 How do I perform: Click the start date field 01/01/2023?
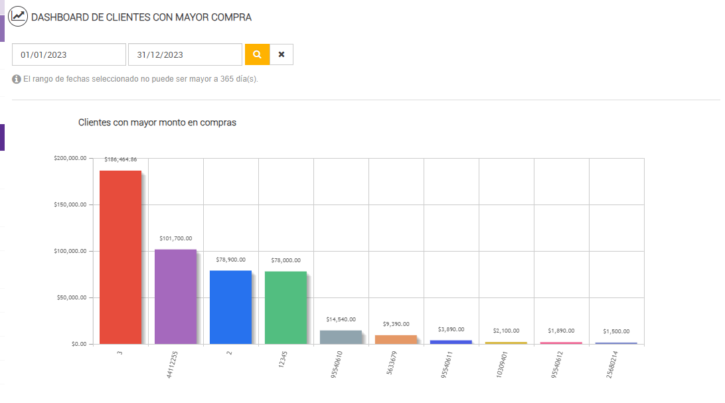pyautogui.click(x=69, y=54)
